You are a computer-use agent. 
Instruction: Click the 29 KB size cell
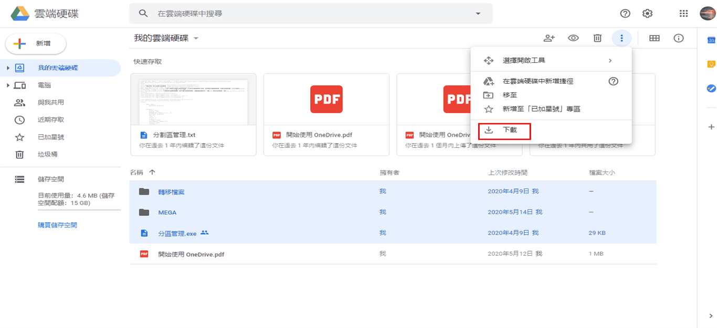point(597,233)
